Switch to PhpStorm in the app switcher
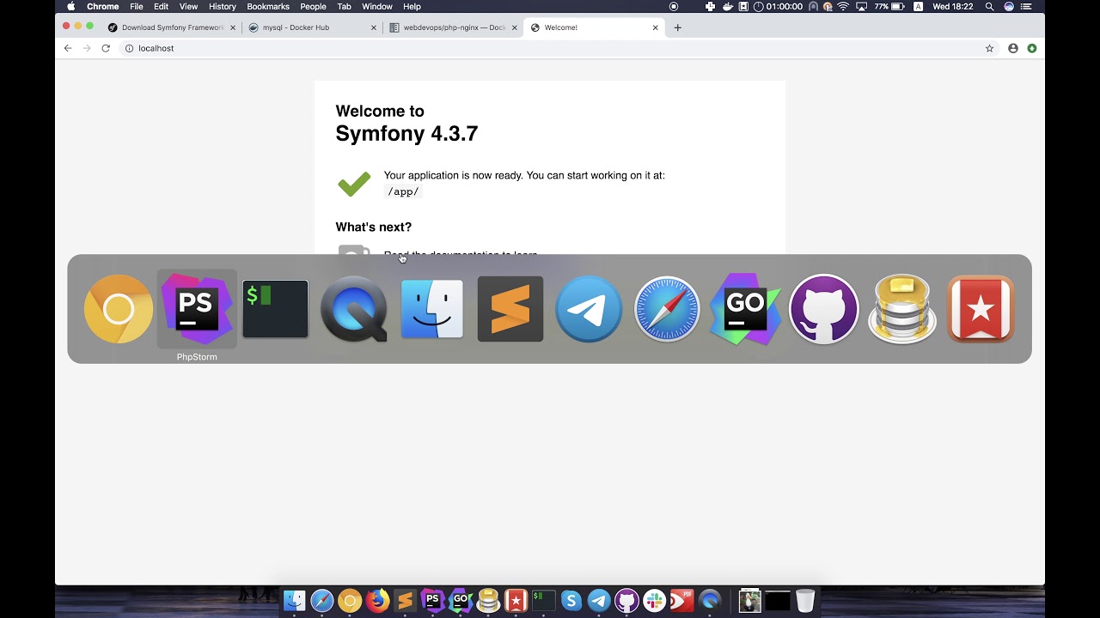The image size is (1100, 618). point(197,309)
